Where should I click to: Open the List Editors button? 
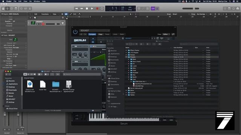pos(225,9)
